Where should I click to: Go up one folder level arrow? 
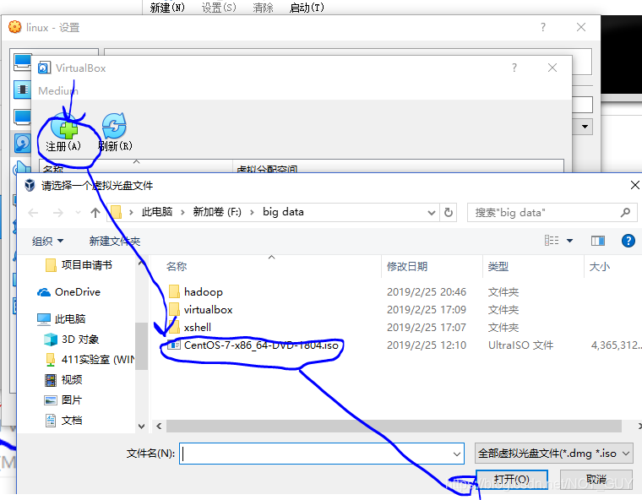[95, 213]
